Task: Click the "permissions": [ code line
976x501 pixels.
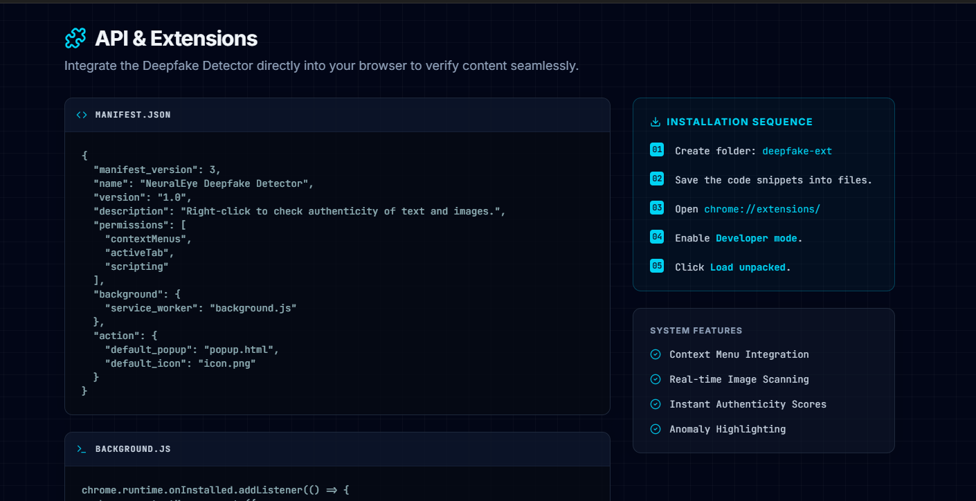Action: [140, 225]
